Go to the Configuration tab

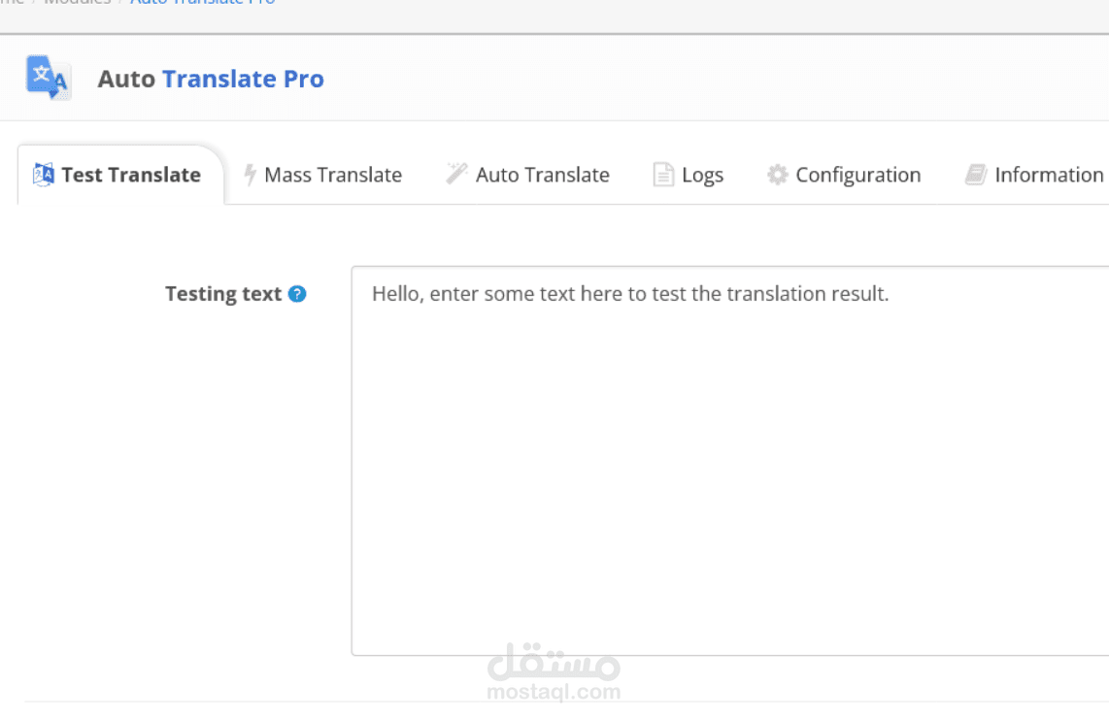point(844,175)
